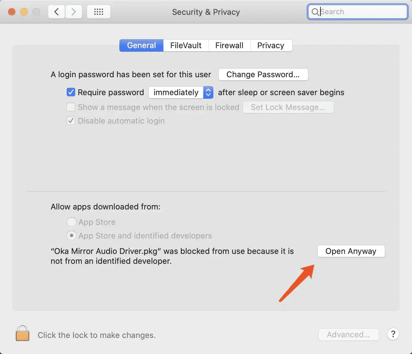Minimize window with the yellow button
Image resolution: width=412 pixels, height=354 pixels.
24,12
